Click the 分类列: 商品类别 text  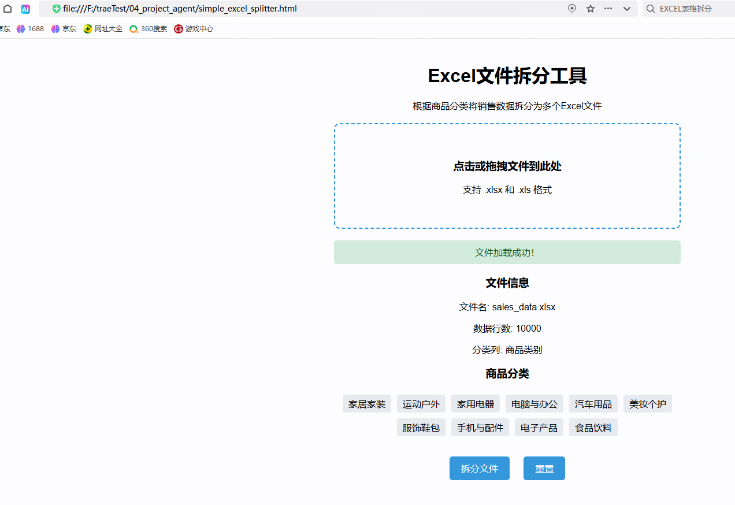507,350
